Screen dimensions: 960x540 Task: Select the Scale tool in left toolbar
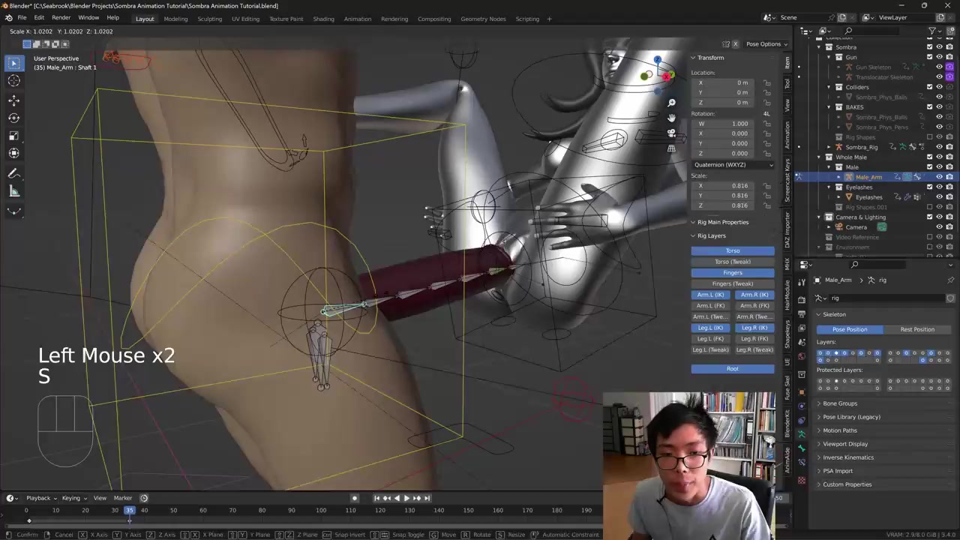coord(13,136)
